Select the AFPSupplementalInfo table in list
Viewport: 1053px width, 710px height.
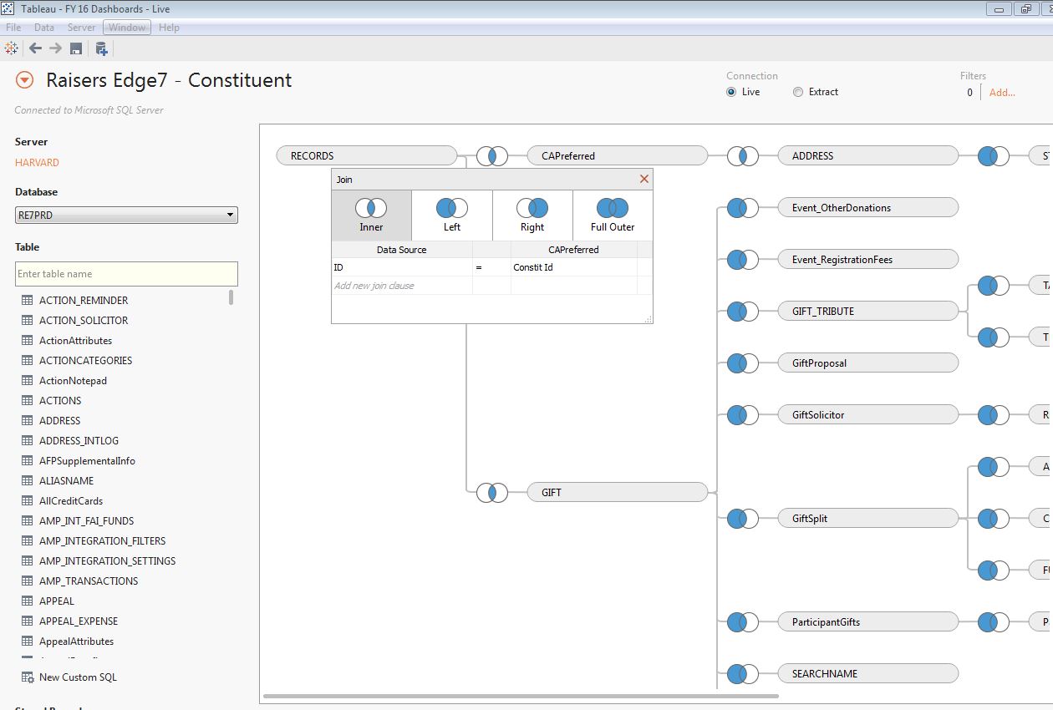pos(87,461)
